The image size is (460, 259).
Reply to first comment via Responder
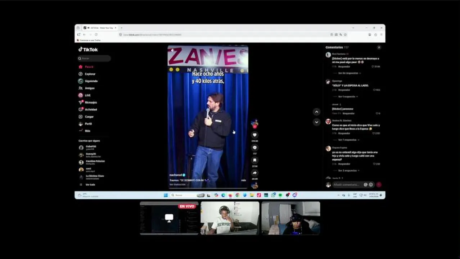click(x=344, y=67)
